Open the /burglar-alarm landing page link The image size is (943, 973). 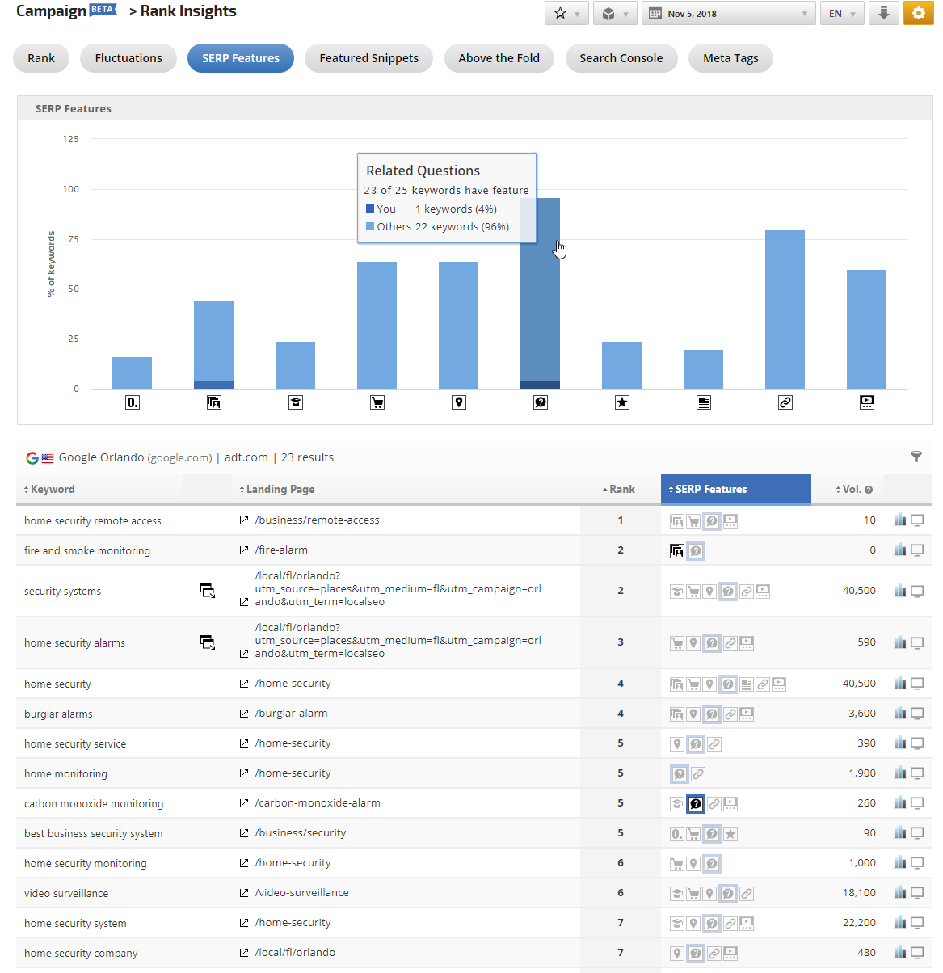point(291,714)
